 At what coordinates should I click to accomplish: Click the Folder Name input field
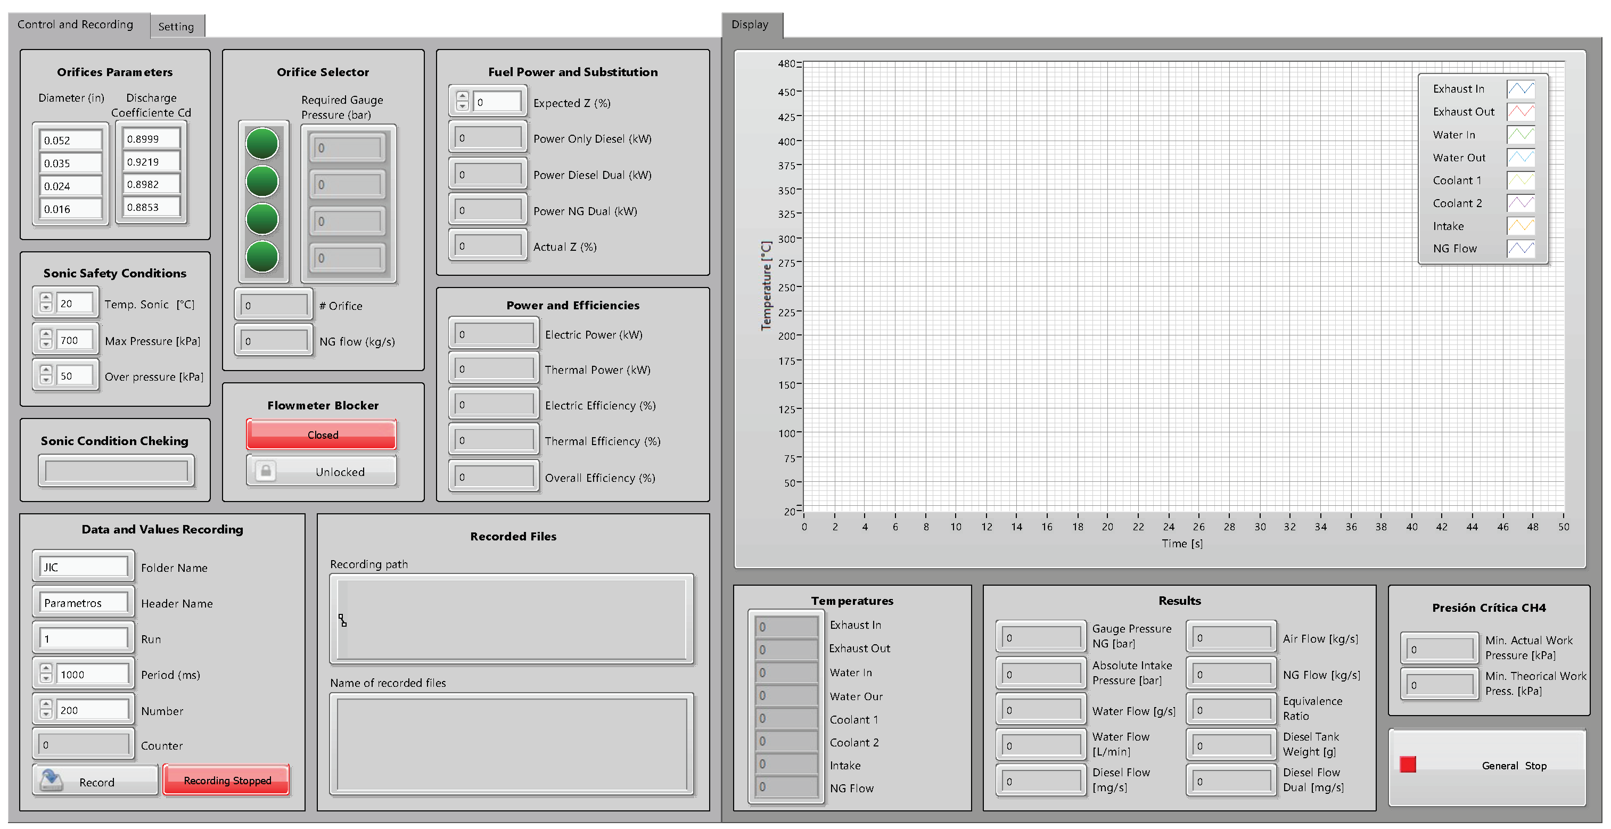click(83, 567)
